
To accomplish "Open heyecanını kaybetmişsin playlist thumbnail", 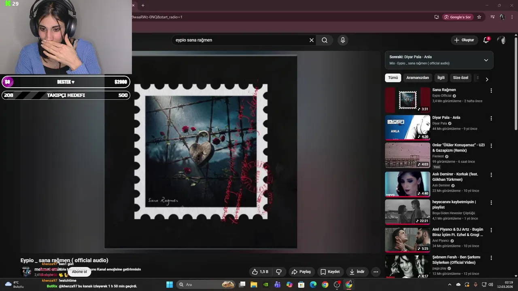I will (408, 212).
